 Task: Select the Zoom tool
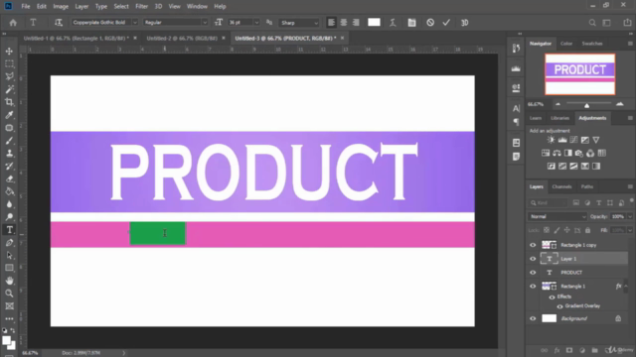(x=9, y=294)
